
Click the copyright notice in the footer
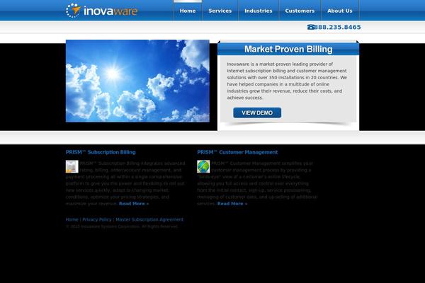pyautogui.click(x=122, y=226)
